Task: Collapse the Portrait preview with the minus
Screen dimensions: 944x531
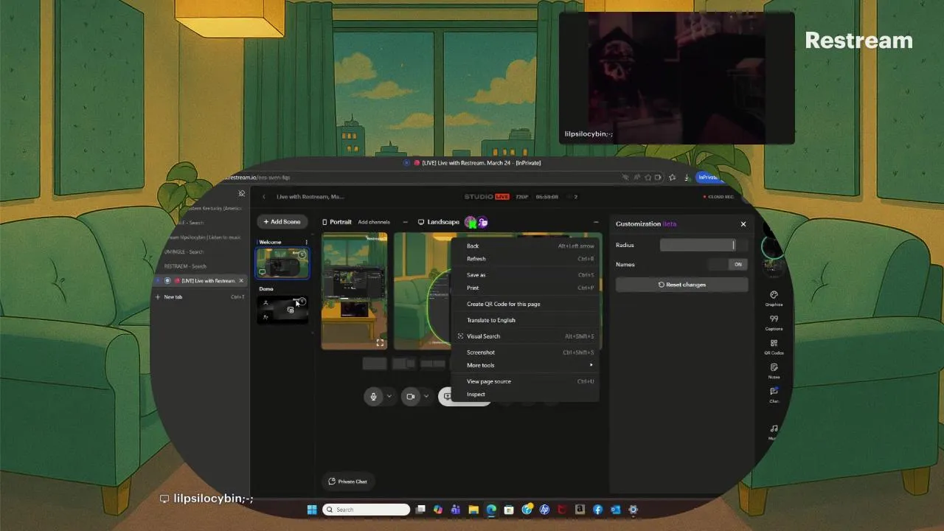Action: (x=405, y=222)
